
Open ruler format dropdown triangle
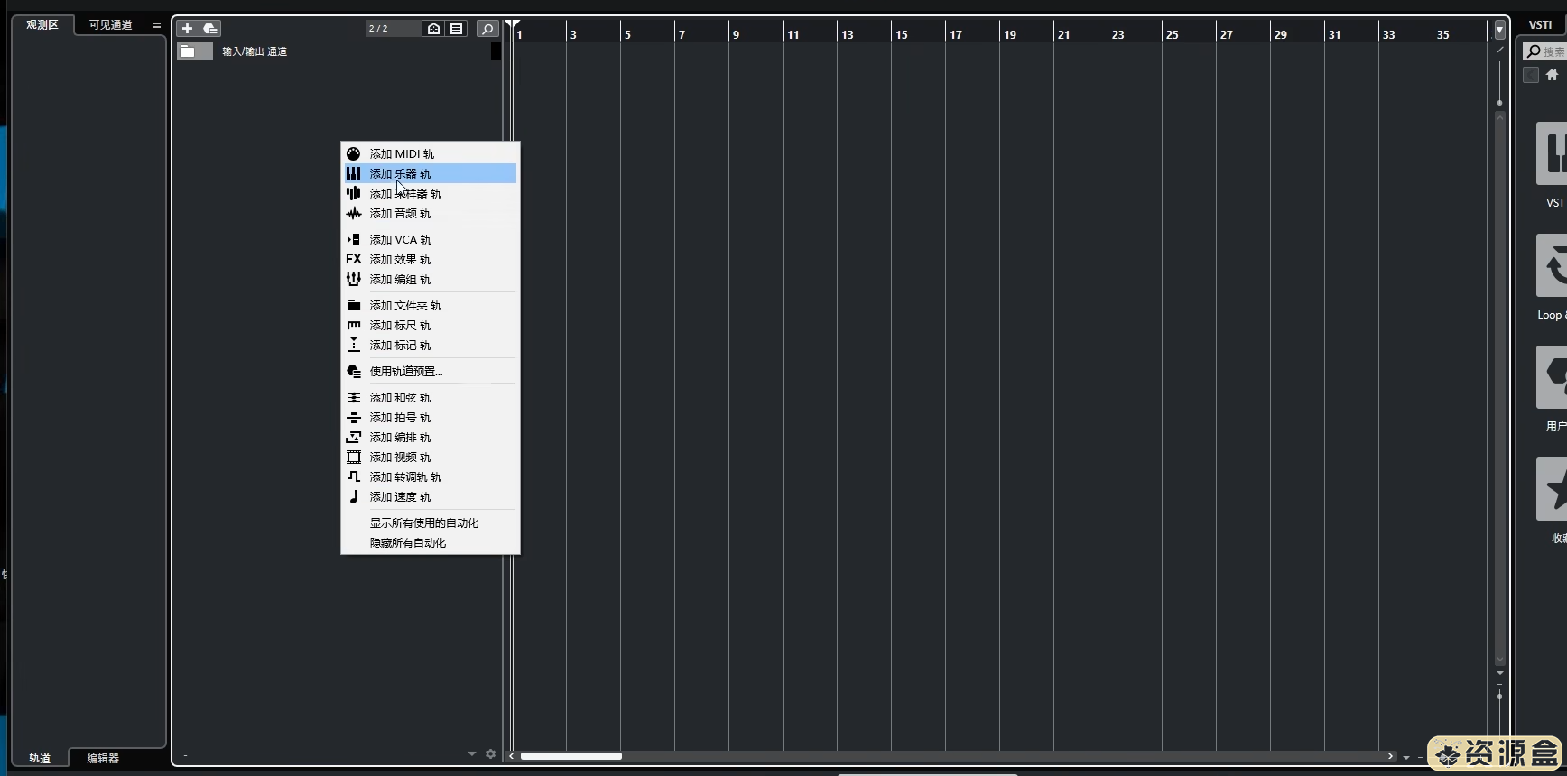tap(1499, 30)
